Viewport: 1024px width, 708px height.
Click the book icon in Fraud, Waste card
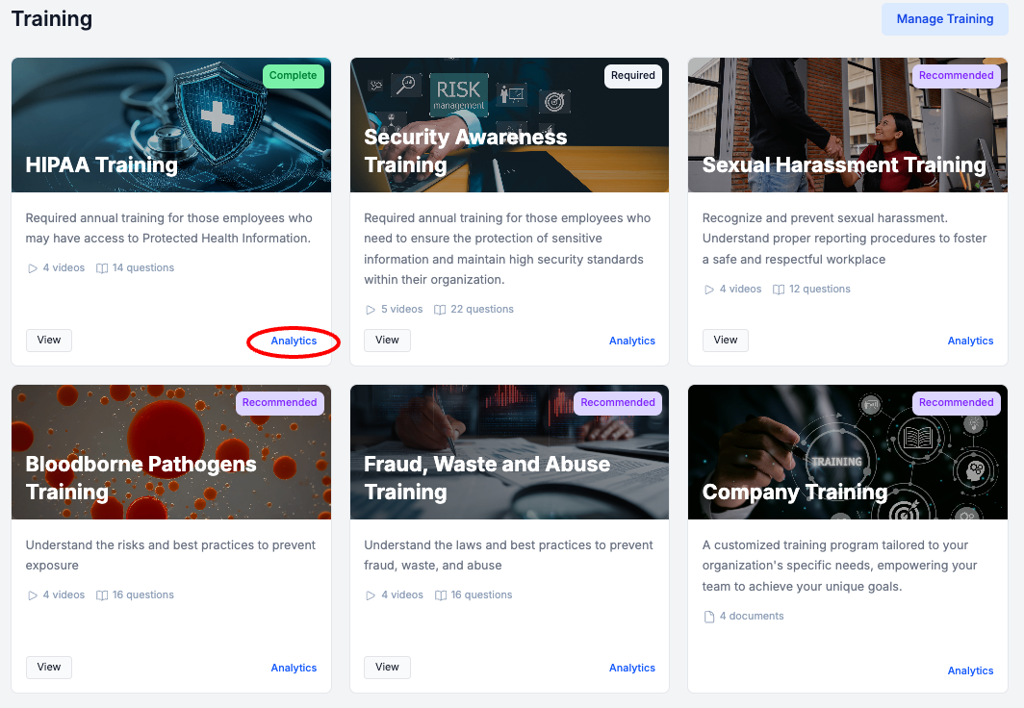tap(441, 595)
